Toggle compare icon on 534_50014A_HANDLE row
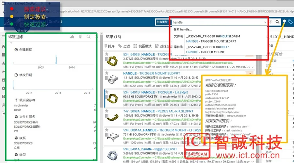The height and width of the screenshot is (163, 294). pos(106,135)
